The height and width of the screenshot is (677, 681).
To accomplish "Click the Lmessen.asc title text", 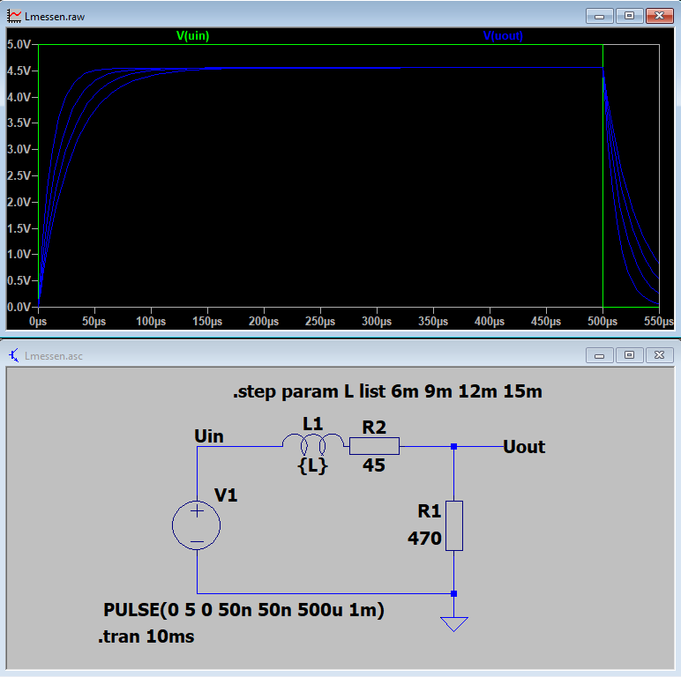I will [54, 356].
